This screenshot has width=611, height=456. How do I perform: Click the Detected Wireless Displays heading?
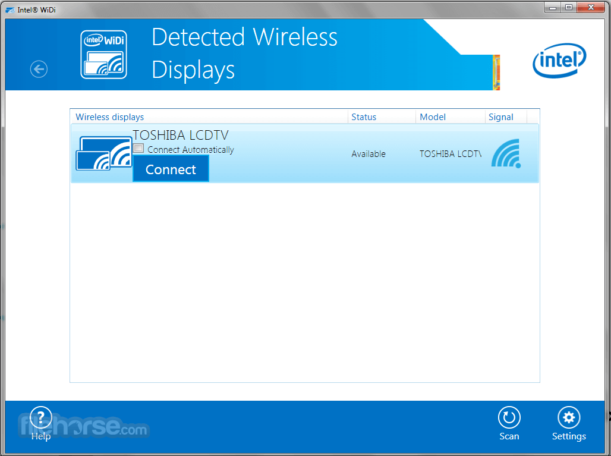point(244,54)
